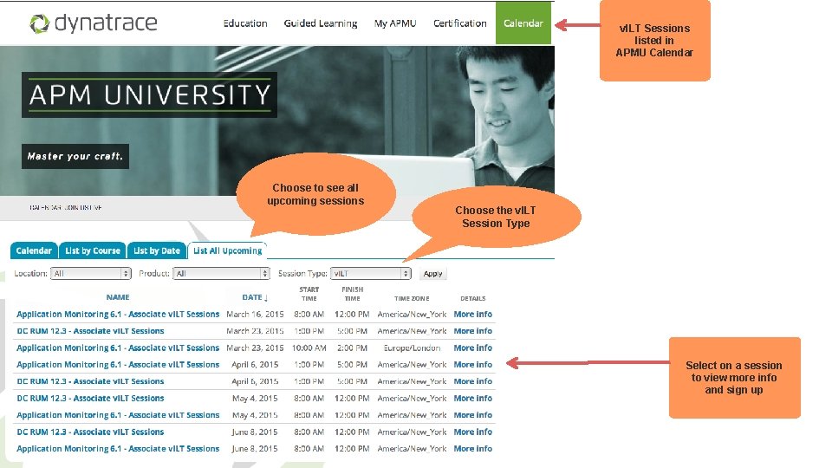Click the 'Master your craft.' tagline

pos(75,156)
